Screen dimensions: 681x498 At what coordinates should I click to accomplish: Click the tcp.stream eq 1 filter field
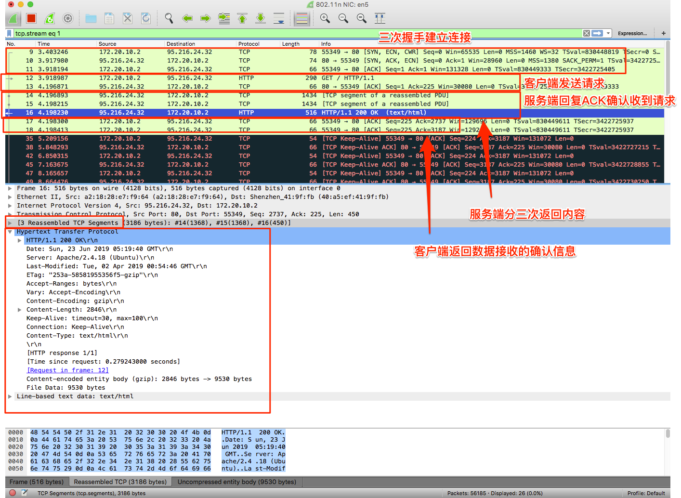pos(298,33)
